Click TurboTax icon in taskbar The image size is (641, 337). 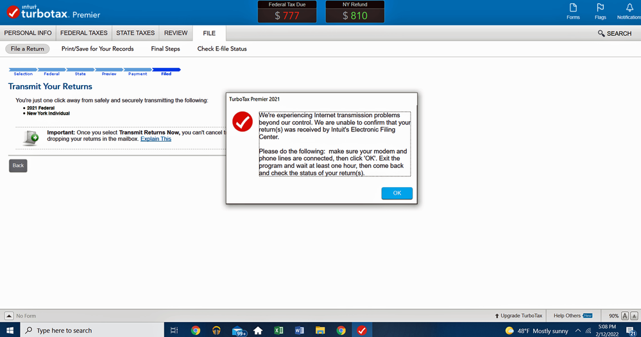pyautogui.click(x=362, y=331)
